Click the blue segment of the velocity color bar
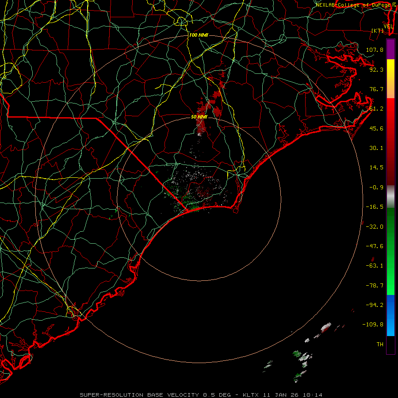The width and height of the screenshot is (398, 398). pyautogui.click(x=390, y=315)
